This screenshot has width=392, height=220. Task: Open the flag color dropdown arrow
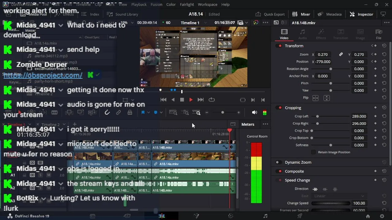click(x=148, y=112)
